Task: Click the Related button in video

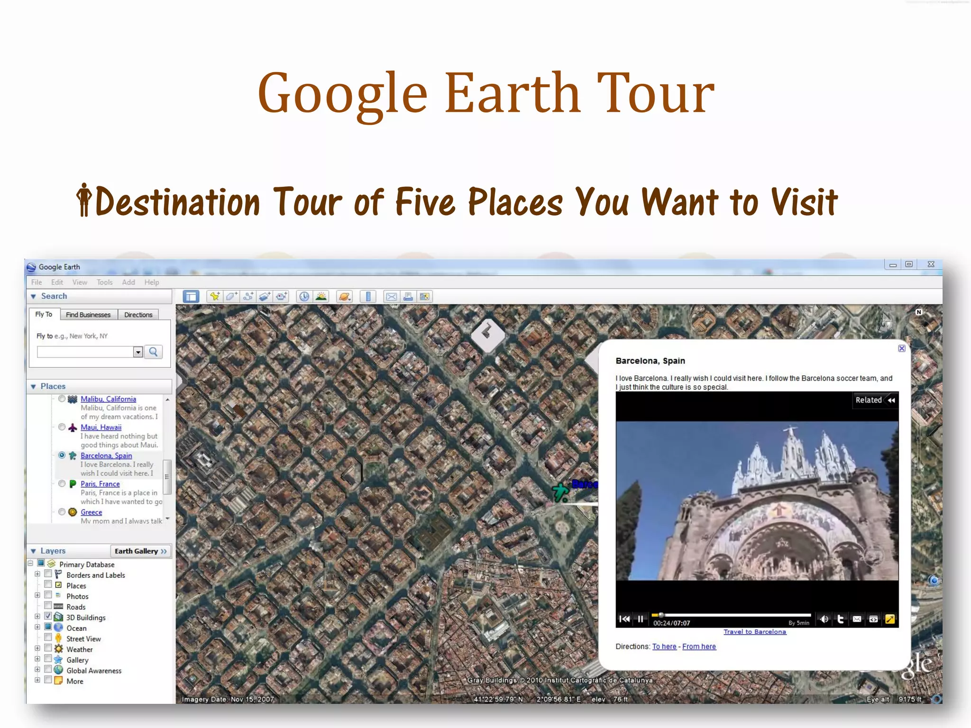Action: (875, 400)
